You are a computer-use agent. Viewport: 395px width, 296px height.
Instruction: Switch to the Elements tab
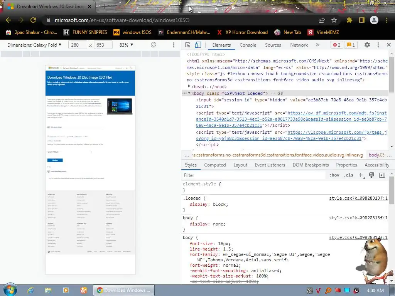tap(221, 45)
